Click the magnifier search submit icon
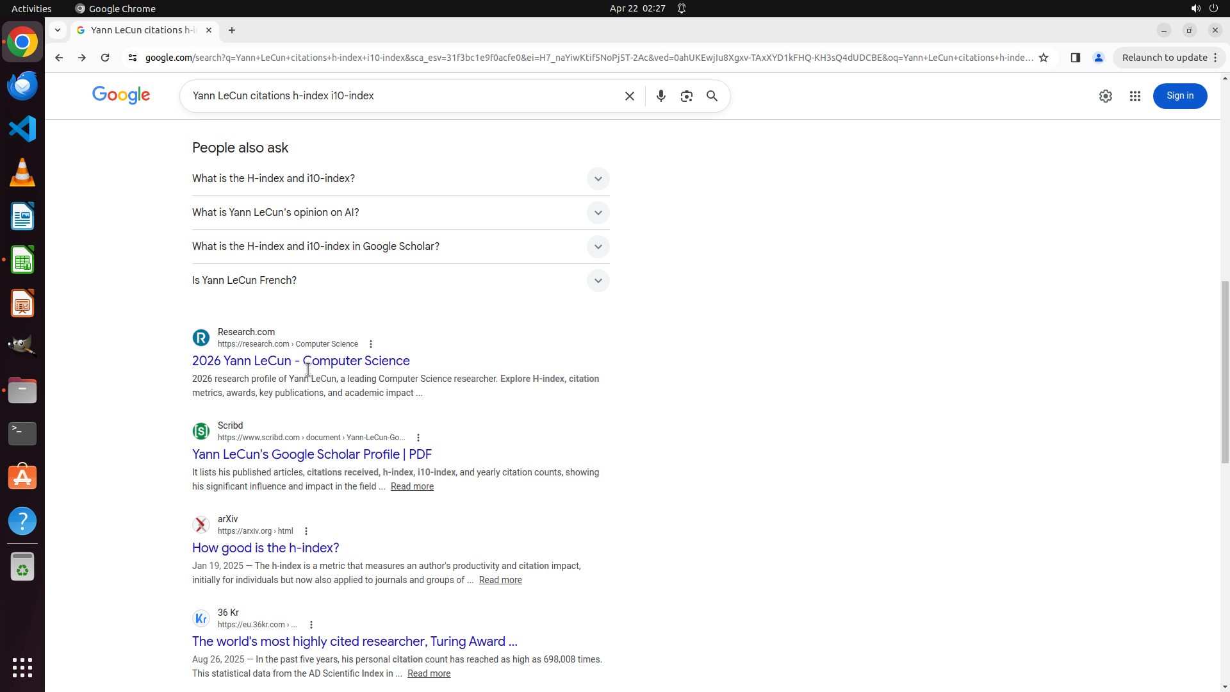Screen dimensions: 1230x692 712,96
